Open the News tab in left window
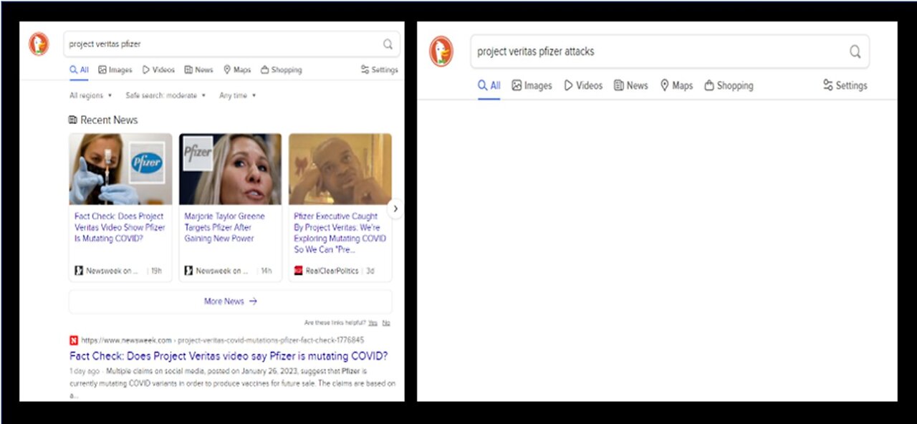The width and height of the screenshot is (917, 424). 198,70
